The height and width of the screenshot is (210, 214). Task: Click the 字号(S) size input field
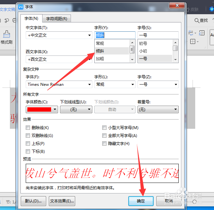pos(158,35)
